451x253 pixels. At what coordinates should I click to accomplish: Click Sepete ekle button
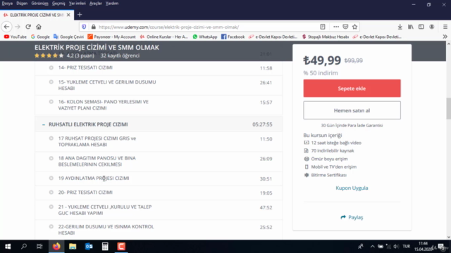[352, 89]
